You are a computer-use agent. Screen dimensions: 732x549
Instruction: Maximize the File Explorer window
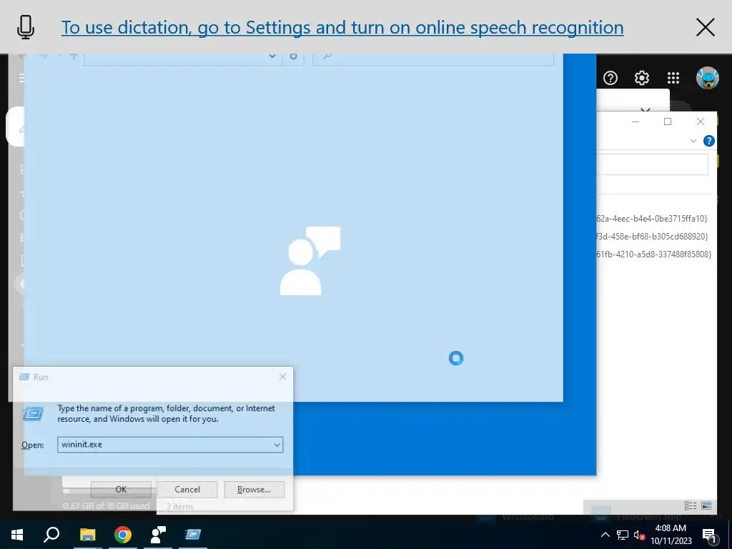[x=668, y=122]
